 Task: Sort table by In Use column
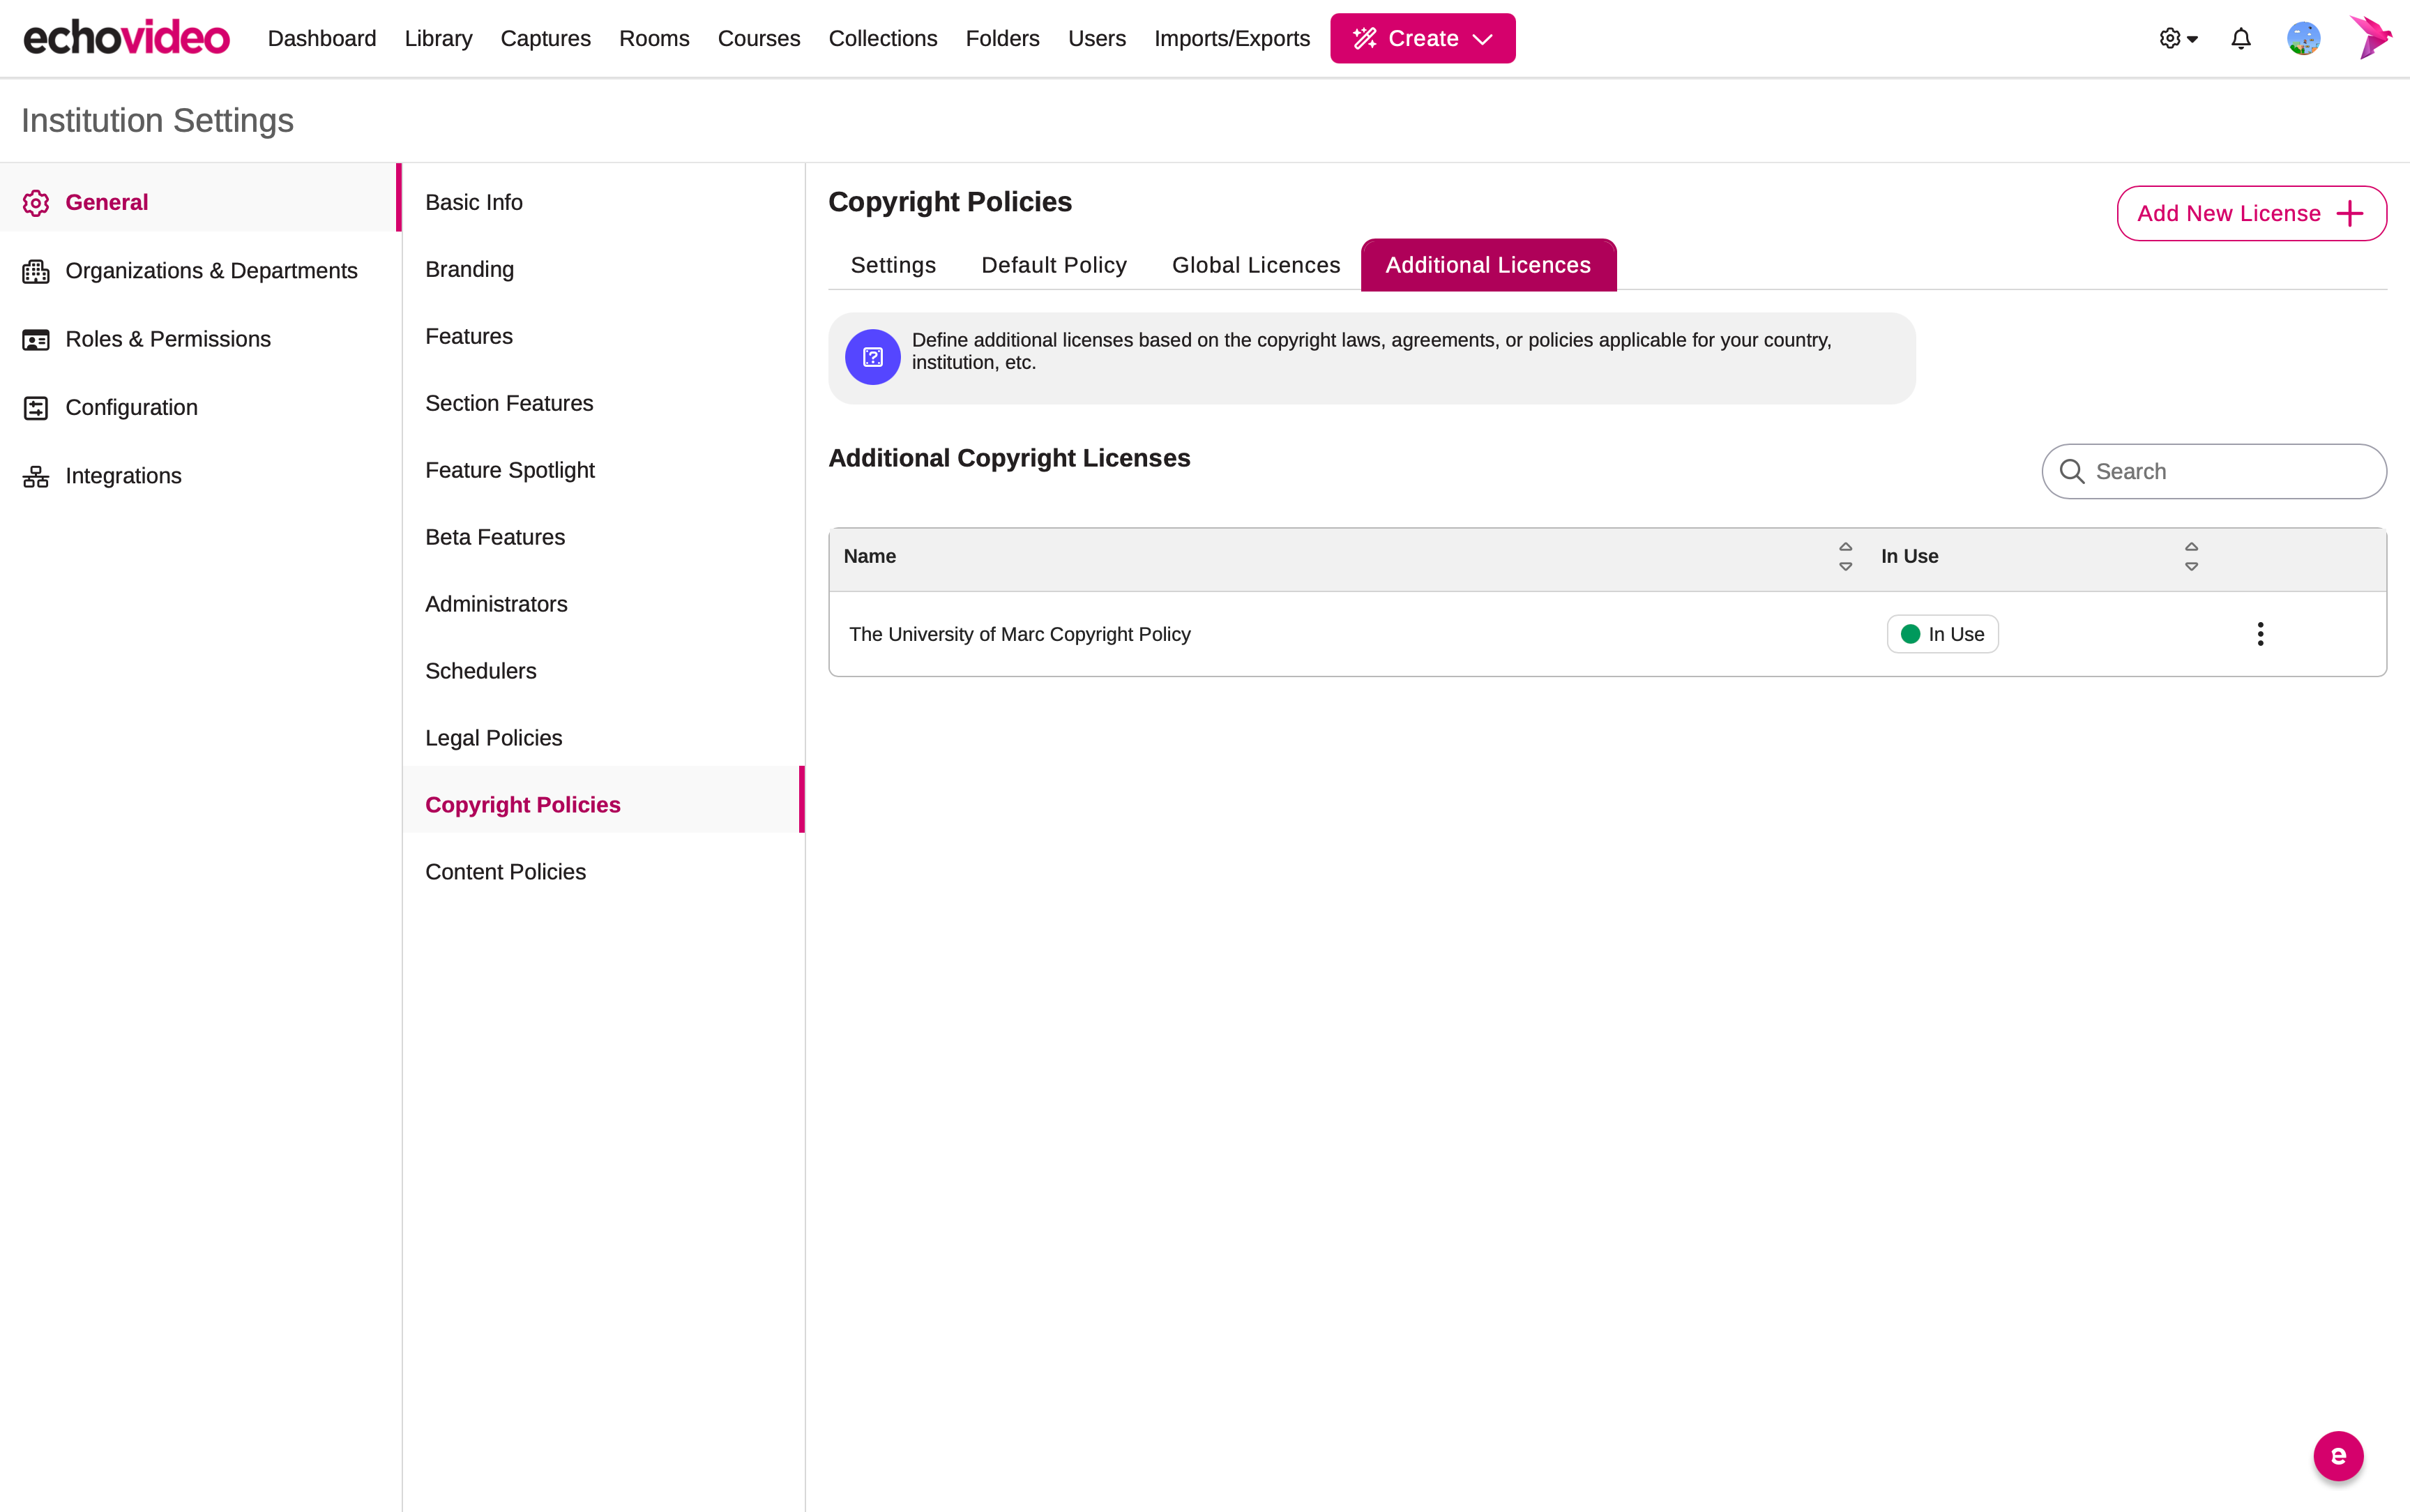(2191, 556)
